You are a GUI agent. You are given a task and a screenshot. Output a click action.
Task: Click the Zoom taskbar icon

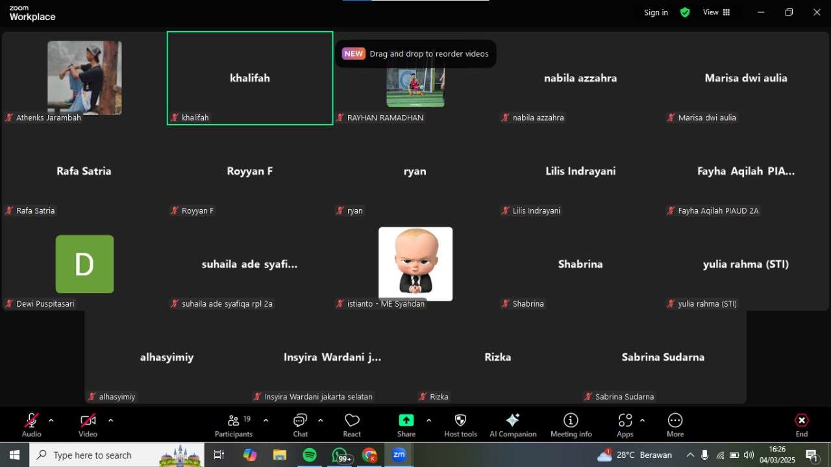[x=399, y=455]
